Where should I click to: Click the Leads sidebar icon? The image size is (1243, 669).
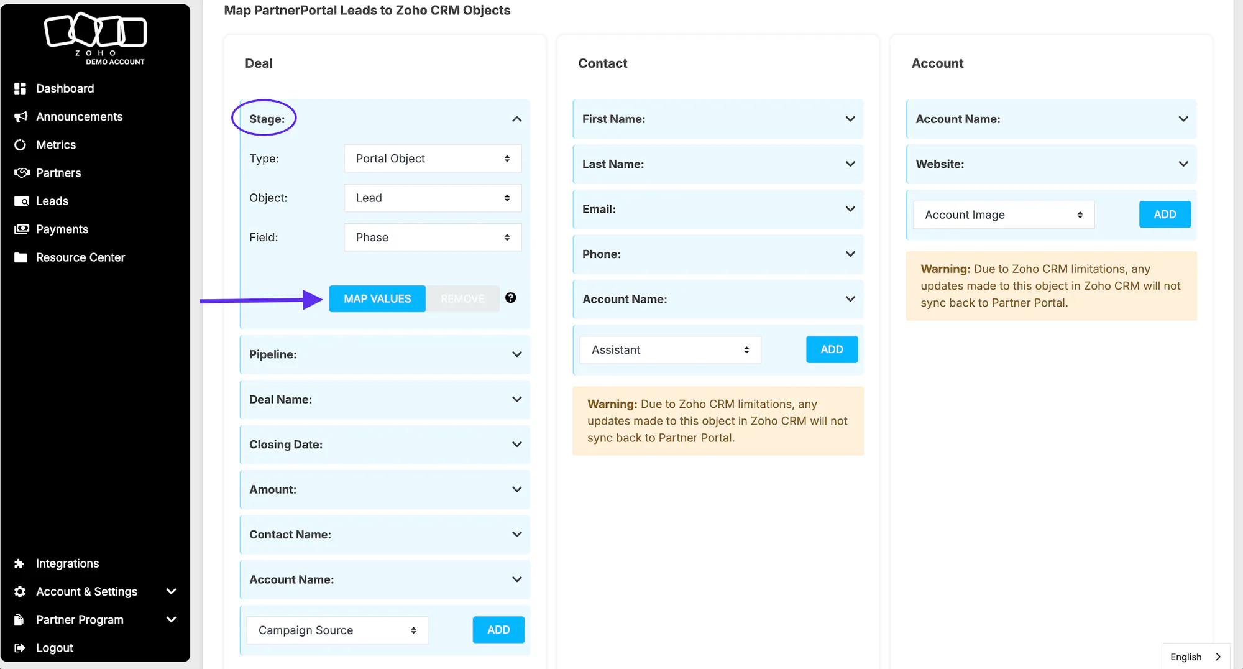click(x=21, y=201)
